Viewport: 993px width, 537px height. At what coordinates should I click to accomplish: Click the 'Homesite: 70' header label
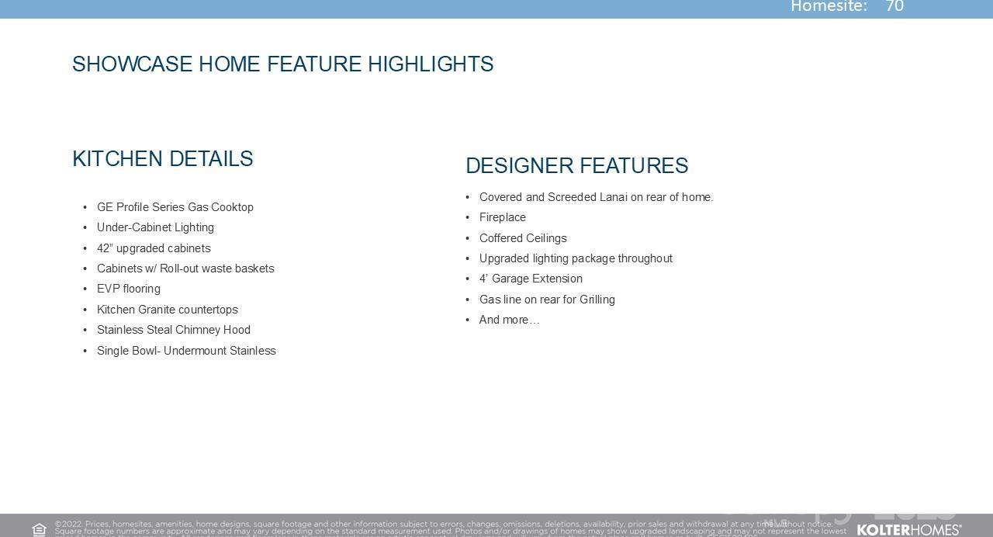pyautogui.click(x=847, y=7)
